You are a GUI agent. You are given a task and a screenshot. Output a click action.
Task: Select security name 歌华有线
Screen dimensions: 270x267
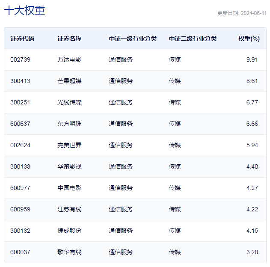pyautogui.click(x=69, y=252)
